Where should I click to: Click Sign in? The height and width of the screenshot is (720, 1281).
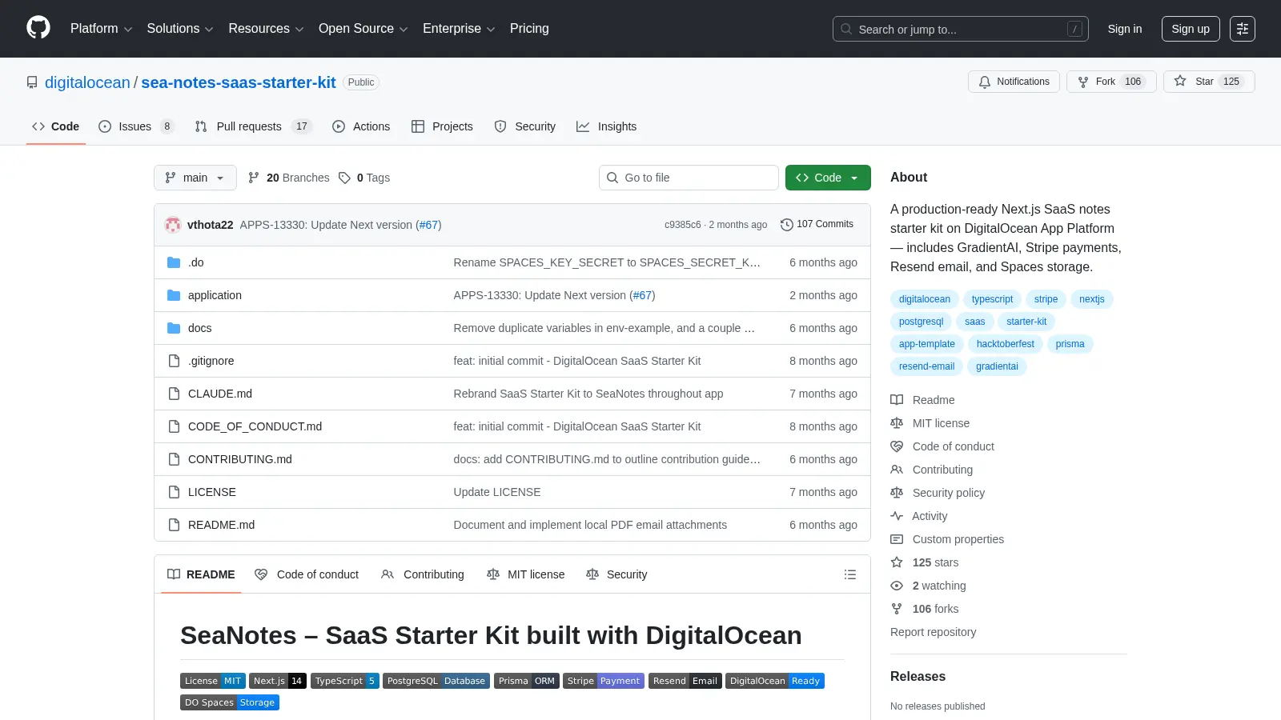(x=1125, y=29)
